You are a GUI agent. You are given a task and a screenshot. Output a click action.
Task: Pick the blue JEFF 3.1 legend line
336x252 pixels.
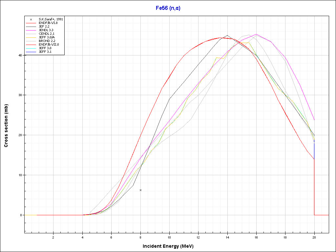31,52
